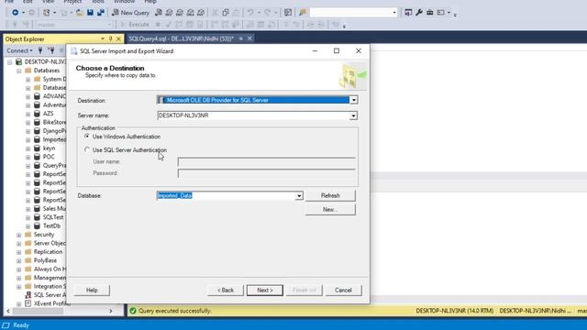Click the connect plug icon in Object Explorer
The width and height of the screenshot is (587, 330).
tap(40, 50)
